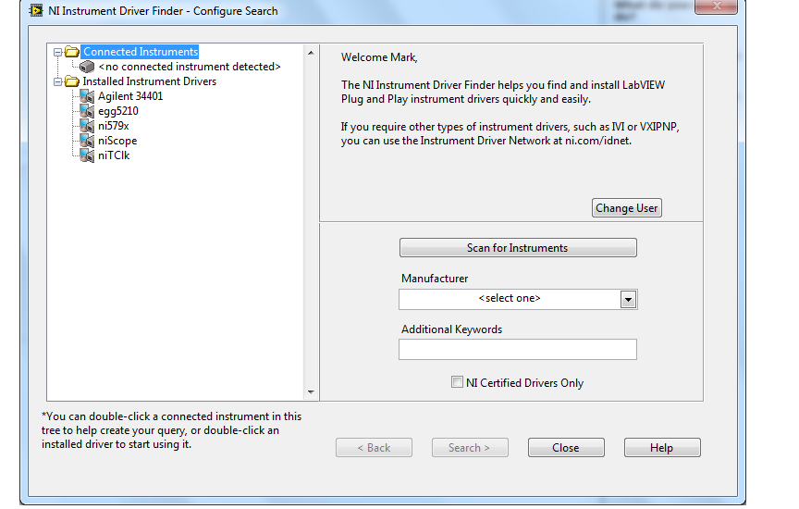Click the Change User button
The width and height of the screenshot is (799, 509).
627,208
